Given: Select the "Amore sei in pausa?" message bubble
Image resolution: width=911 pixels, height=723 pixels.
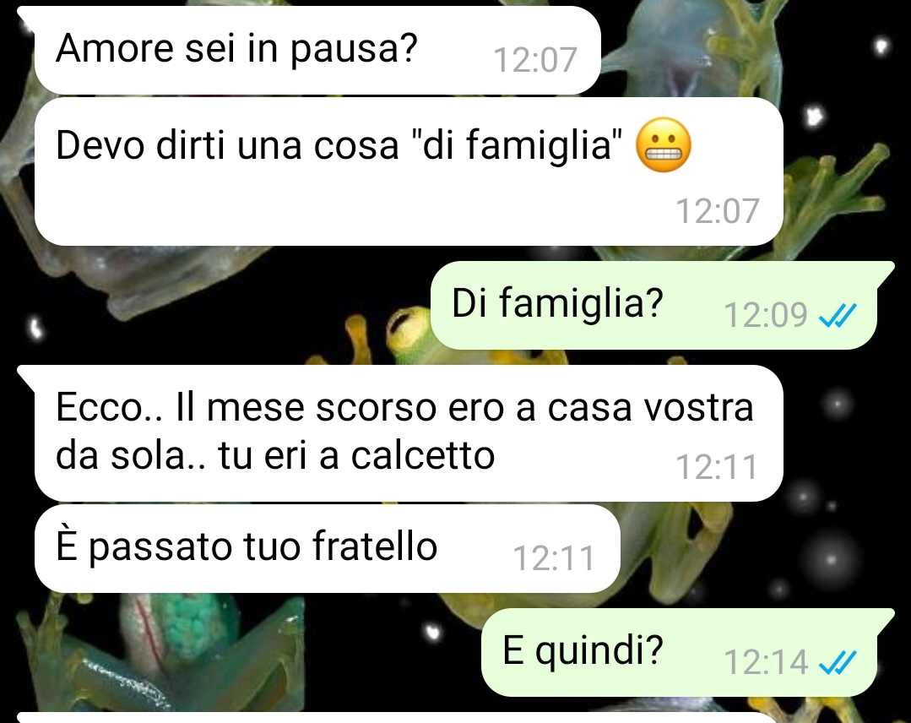Looking at the screenshot, I should click(x=317, y=51).
